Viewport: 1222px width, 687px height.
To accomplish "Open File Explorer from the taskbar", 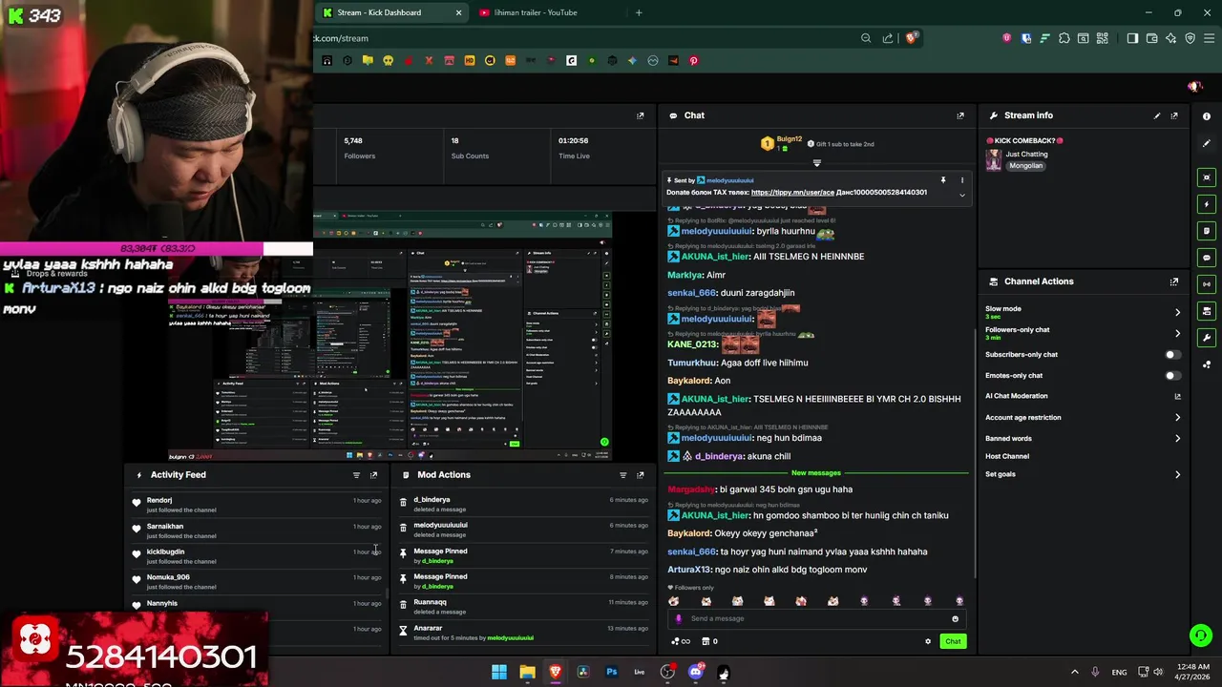I will coord(527,672).
